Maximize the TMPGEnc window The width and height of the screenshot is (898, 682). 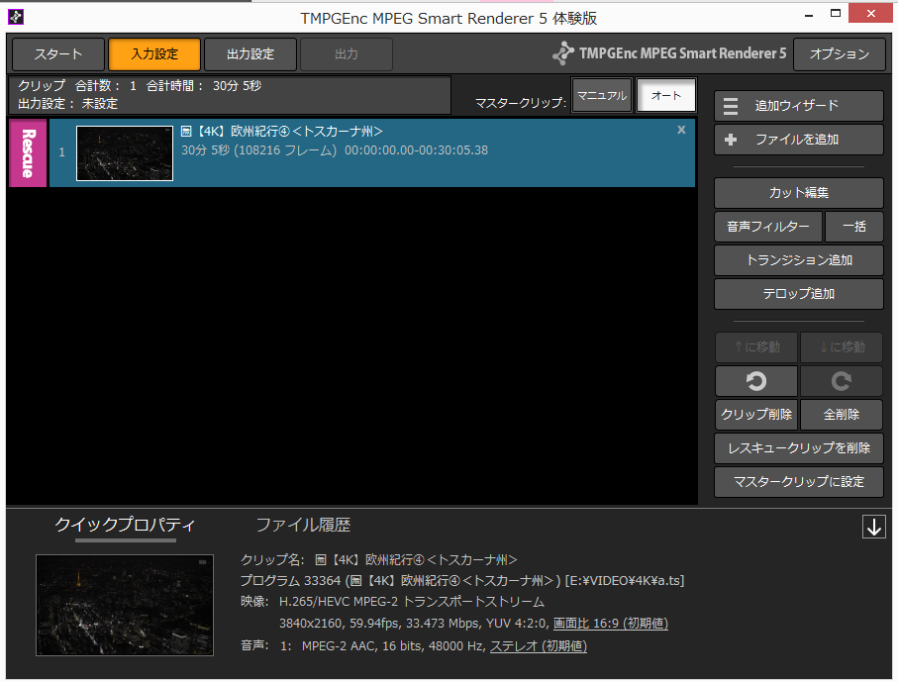836,14
